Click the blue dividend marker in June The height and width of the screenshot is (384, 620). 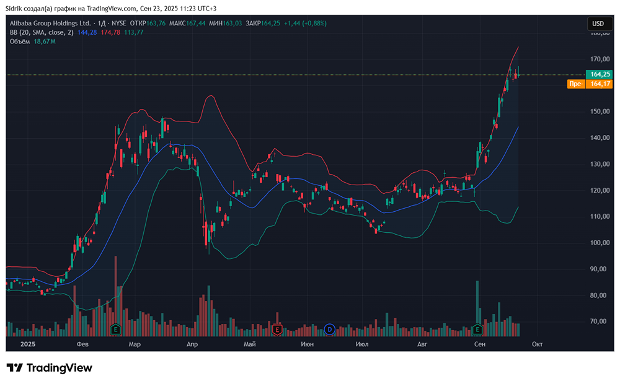tap(330, 329)
